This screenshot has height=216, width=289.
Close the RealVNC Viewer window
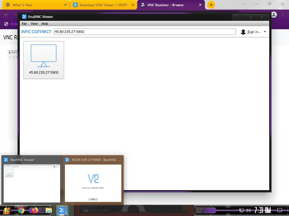coord(262,17)
